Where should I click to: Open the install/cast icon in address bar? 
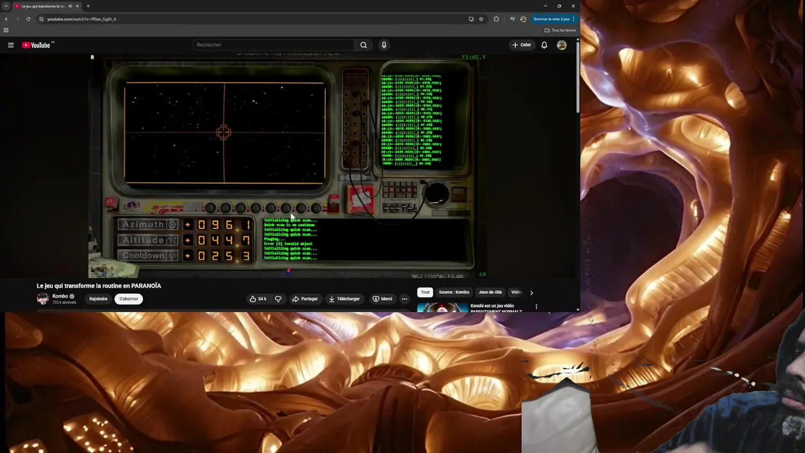[471, 19]
